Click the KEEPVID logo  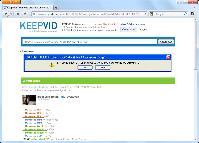point(39,27)
